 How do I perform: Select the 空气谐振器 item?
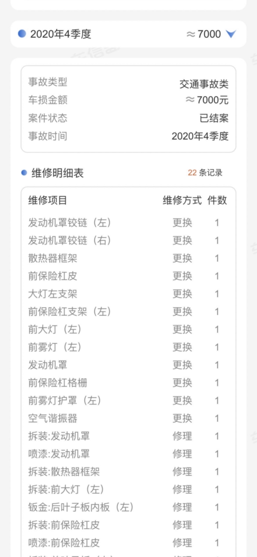[53, 419]
